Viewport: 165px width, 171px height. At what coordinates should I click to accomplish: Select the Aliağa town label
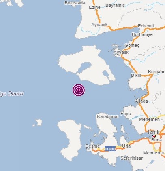141,101
